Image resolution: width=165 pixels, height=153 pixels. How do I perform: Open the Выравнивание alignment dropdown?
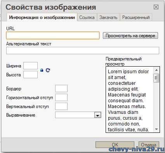coord(78,115)
